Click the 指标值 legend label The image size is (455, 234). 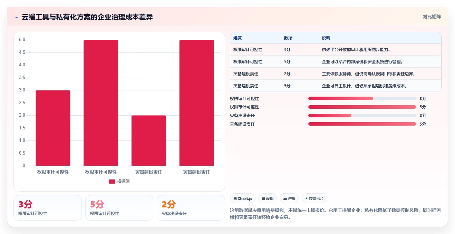tap(123, 181)
